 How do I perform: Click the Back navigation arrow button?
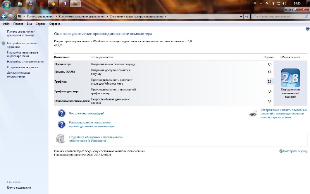(4, 17)
